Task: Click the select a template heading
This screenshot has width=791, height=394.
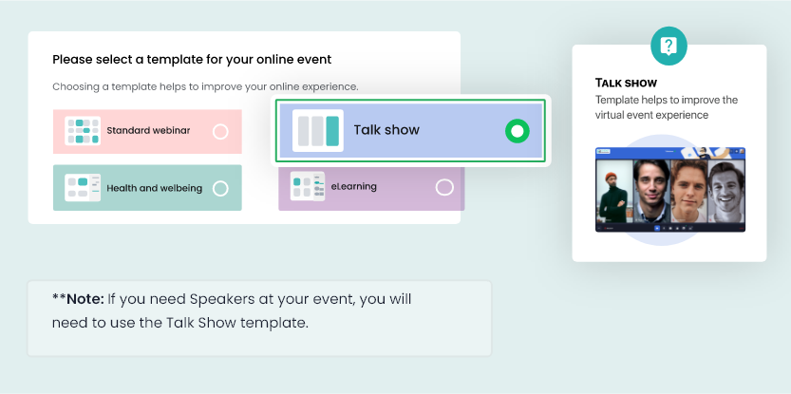Action: coord(192,60)
